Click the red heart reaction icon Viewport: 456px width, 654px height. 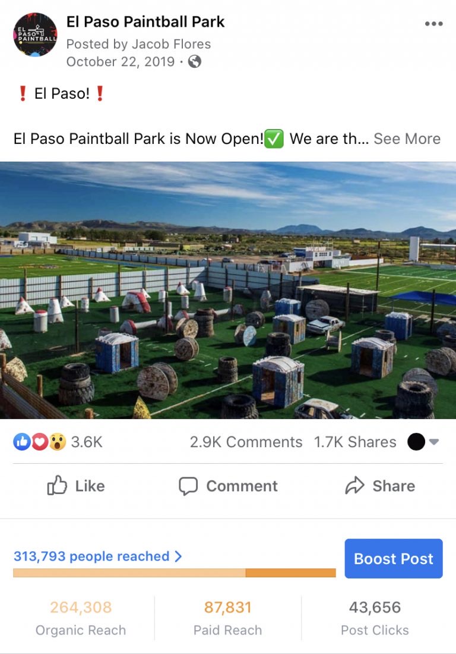coord(40,442)
